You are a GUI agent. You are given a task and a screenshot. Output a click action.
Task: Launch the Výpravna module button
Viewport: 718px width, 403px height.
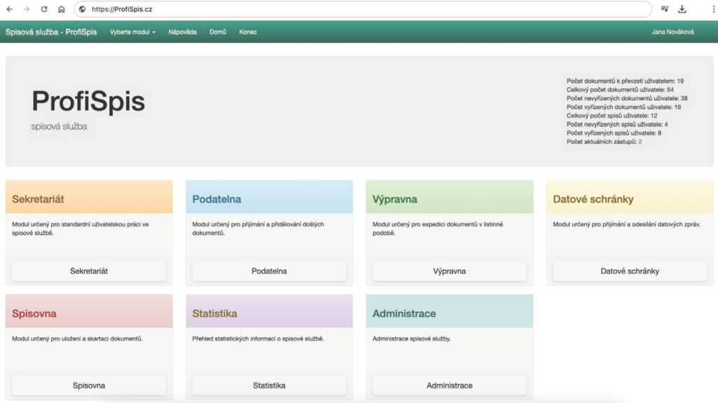(x=449, y=271)
